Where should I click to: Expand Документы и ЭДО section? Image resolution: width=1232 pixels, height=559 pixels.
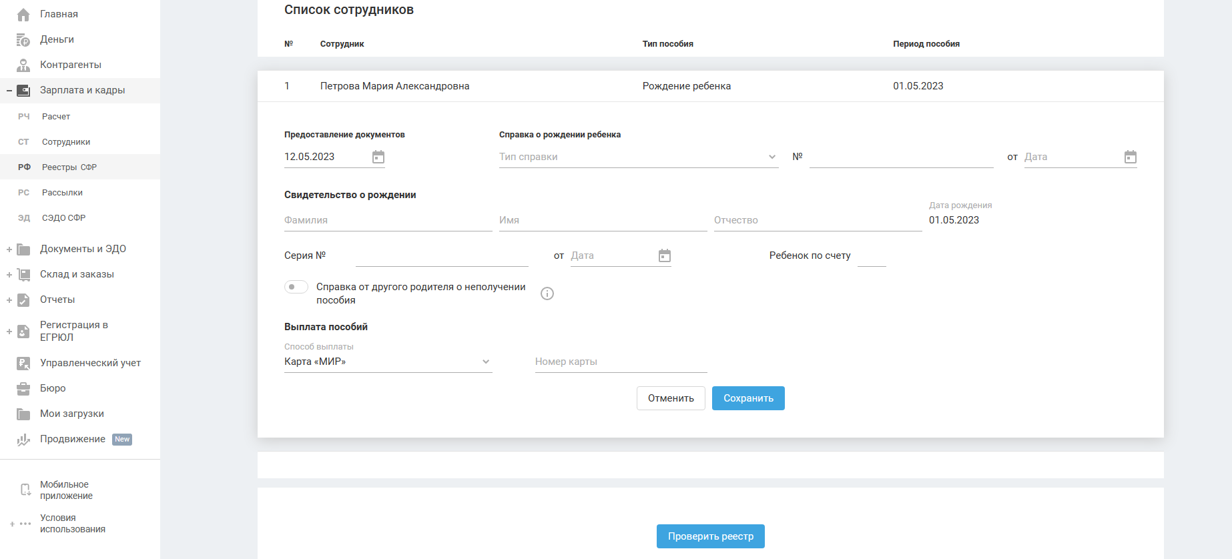tap(9, 249)
